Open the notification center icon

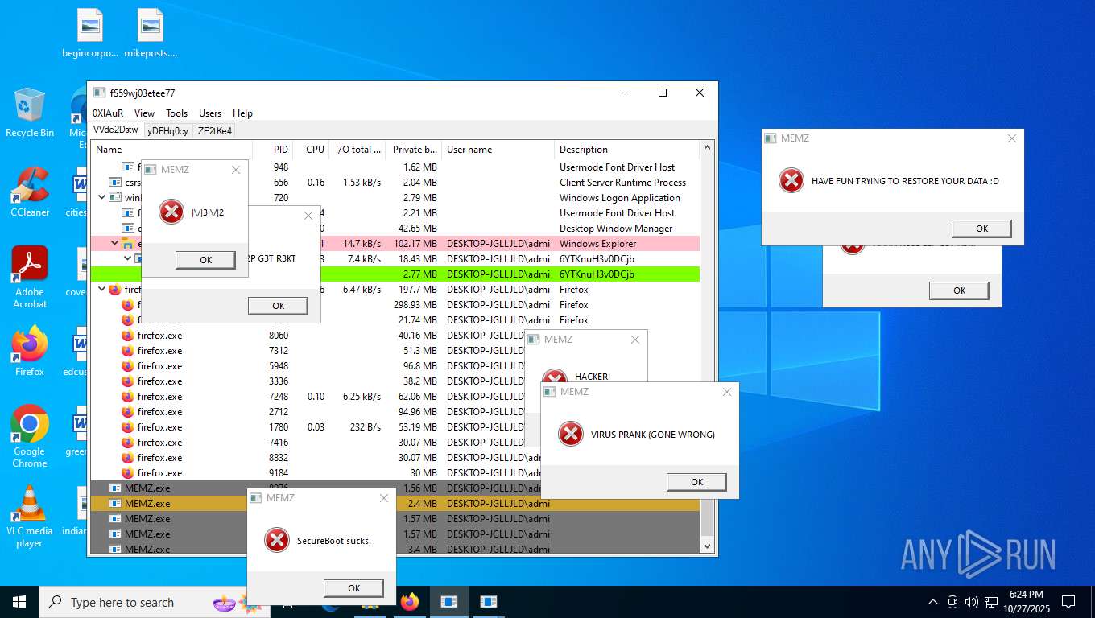point(1068,602)
